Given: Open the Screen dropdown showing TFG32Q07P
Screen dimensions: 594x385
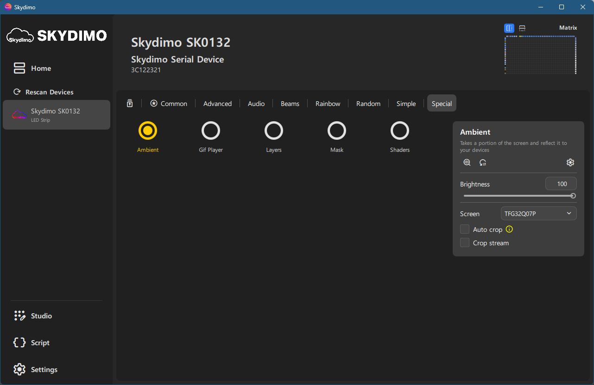Looking at the screenshot, I should 539,213.
